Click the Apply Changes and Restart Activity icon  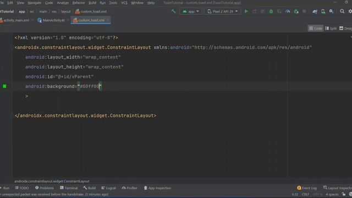click(254, 11)
